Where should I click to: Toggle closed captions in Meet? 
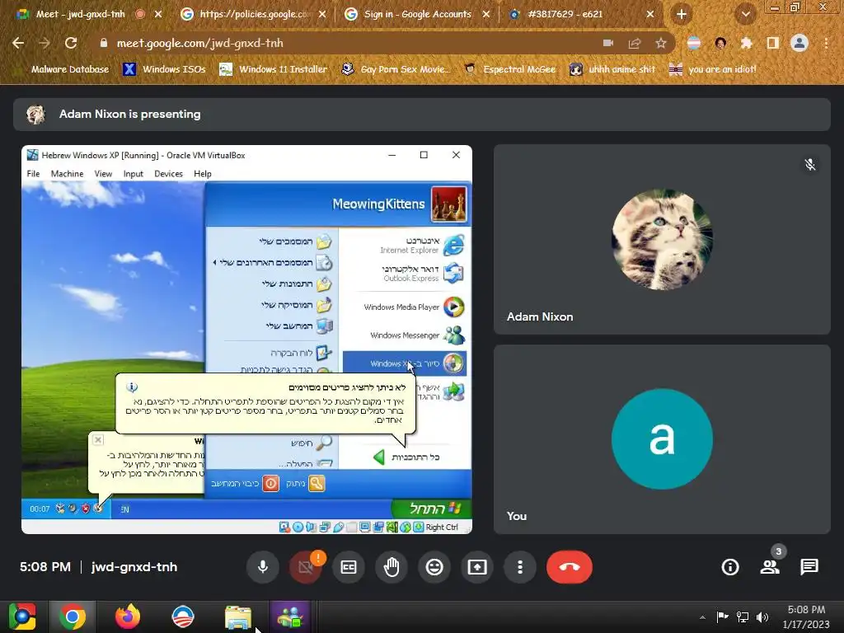(x=349, y=567)
